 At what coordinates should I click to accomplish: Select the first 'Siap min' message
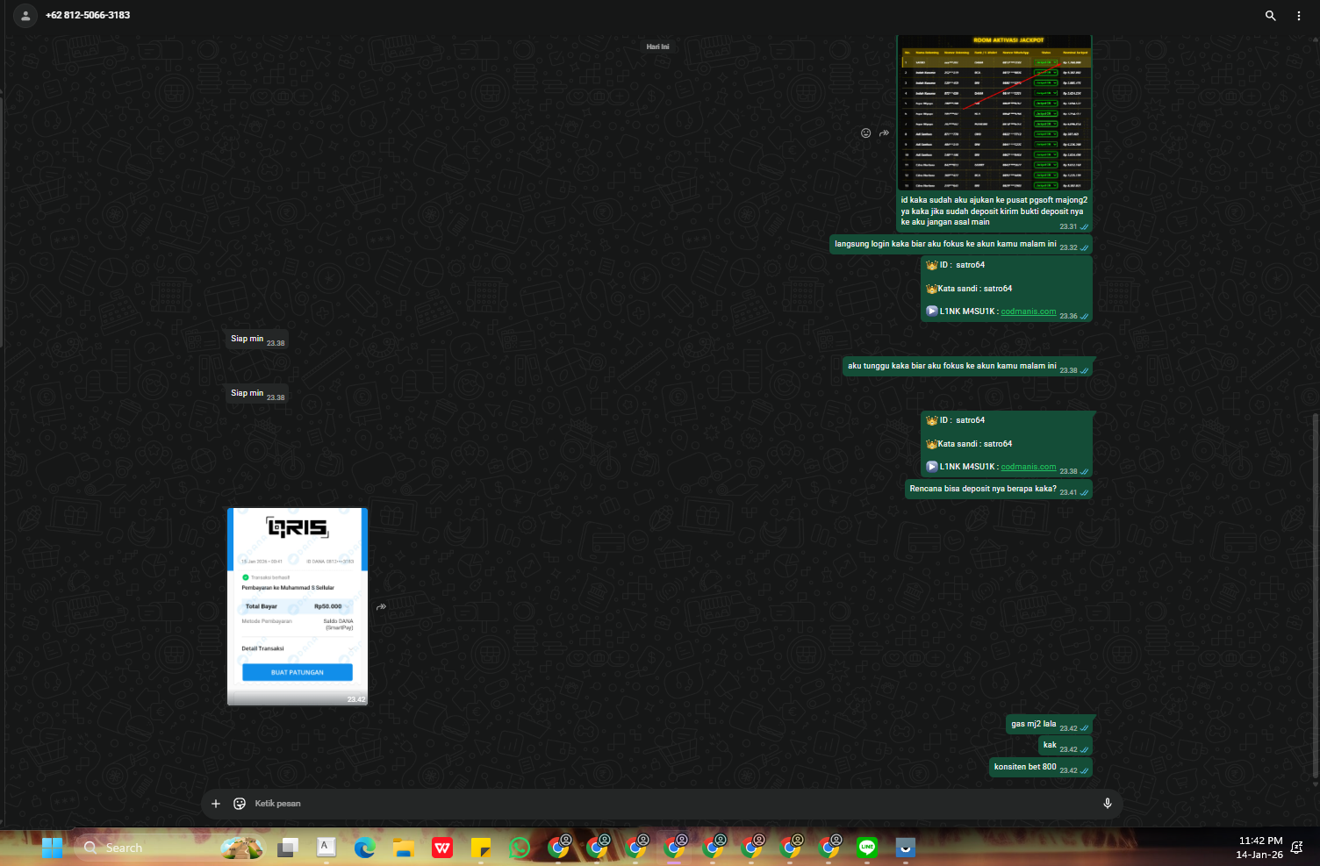[x=257, y=339]
